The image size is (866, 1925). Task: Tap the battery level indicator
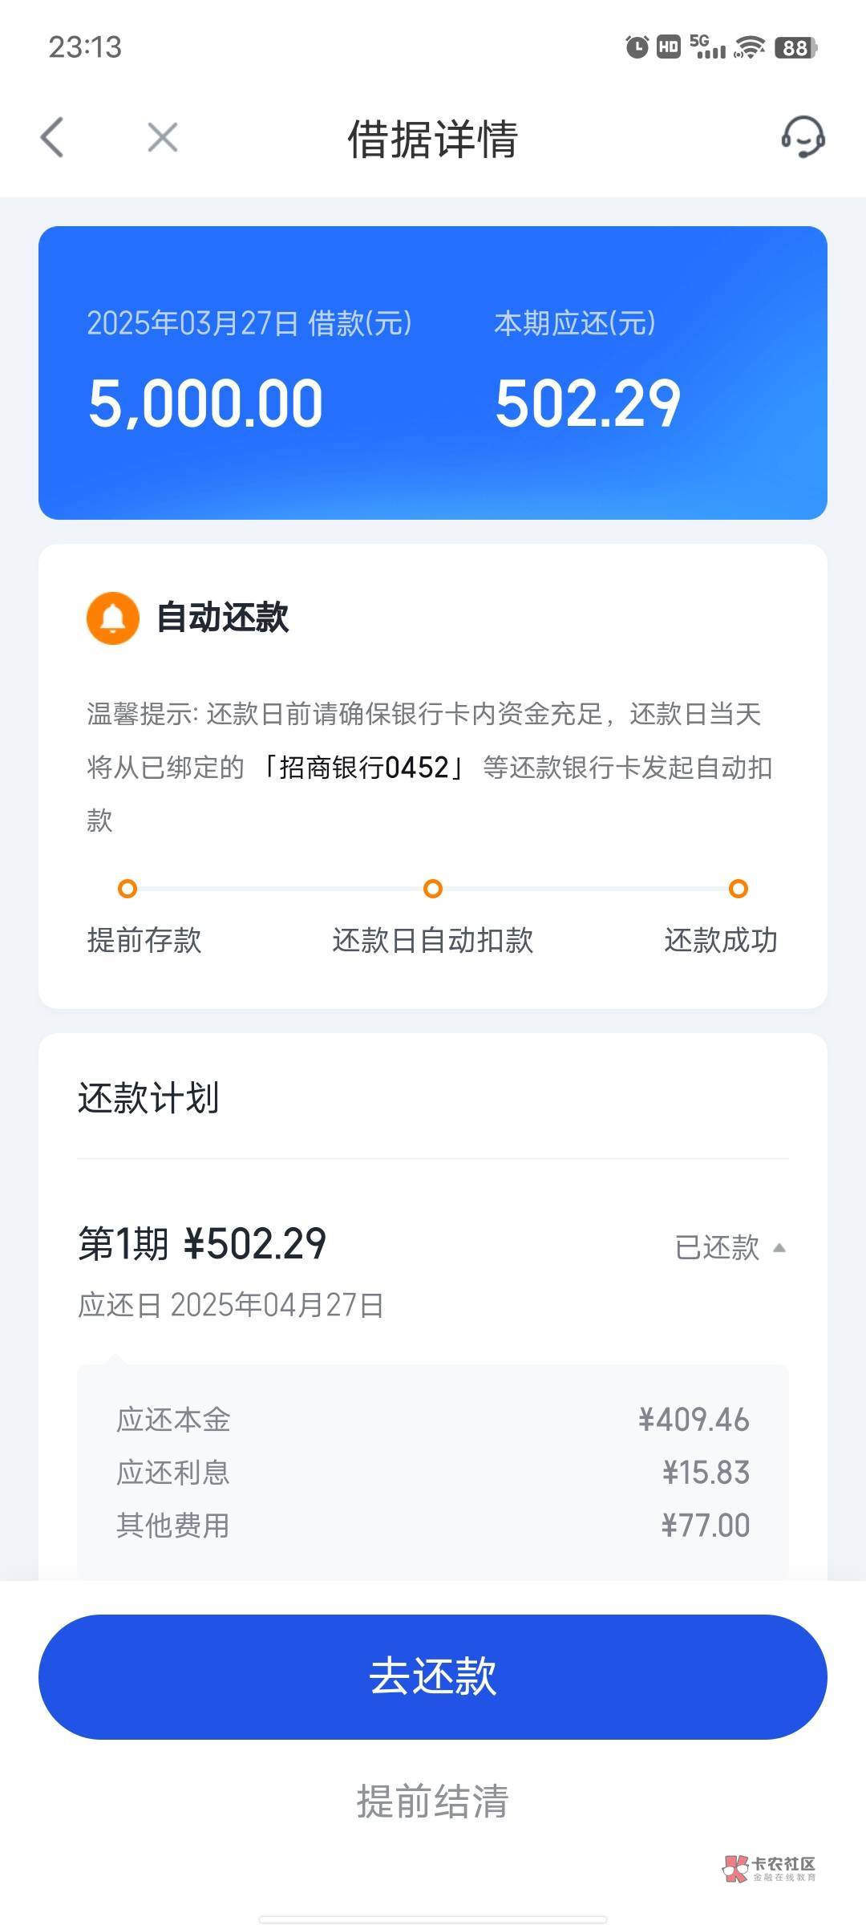795,47
